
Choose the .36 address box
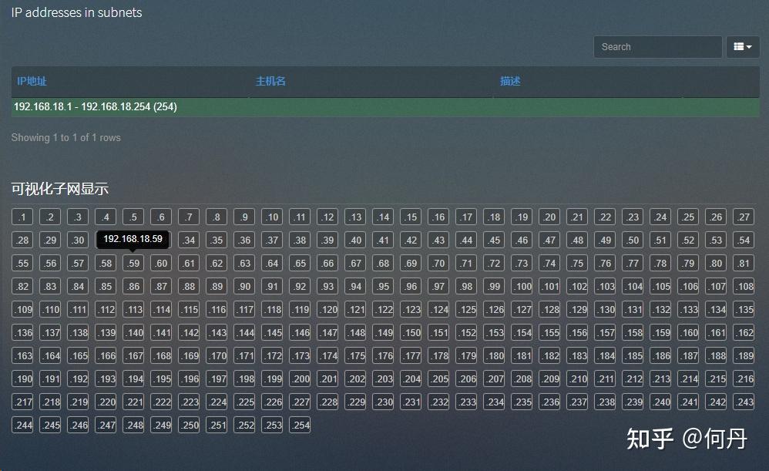[244, 240]
